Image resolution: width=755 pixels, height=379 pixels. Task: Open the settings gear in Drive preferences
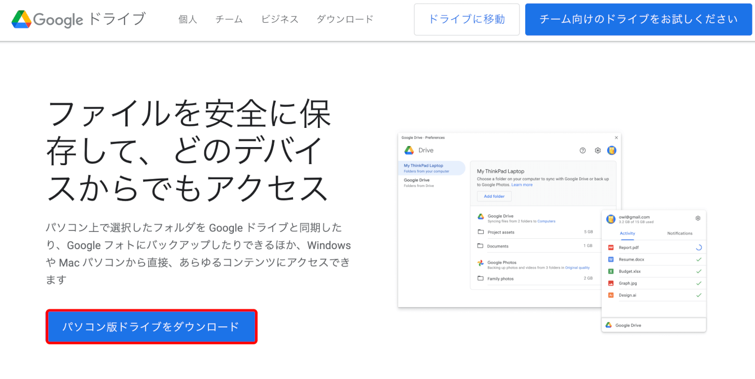(x=597, y=150)
